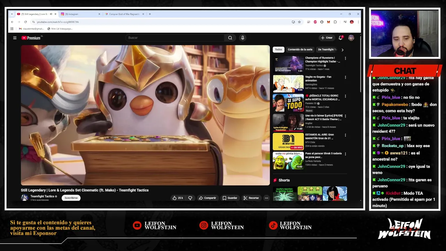The height and width of the screenshot is (251, 446).
Task: Show more filter chips with right chevron
Action: [342, 50]
